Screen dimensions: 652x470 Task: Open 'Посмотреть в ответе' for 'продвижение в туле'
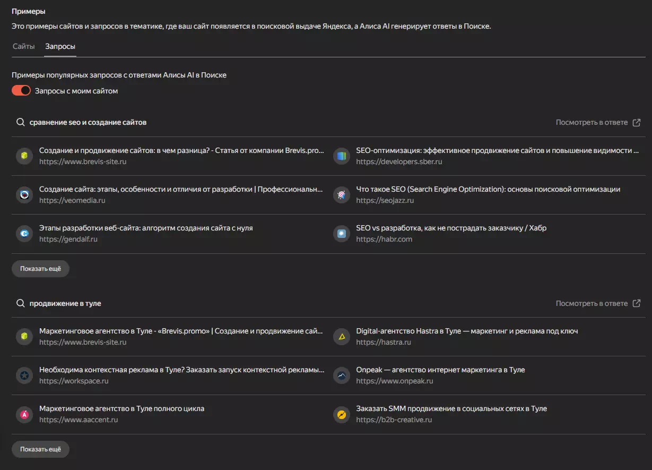click(x=598, y=303)
